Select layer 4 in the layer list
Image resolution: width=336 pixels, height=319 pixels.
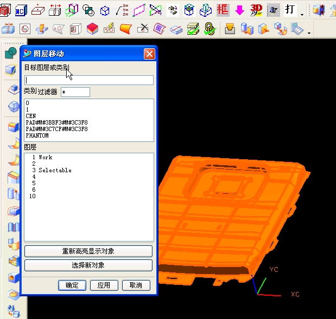point(89,177)
